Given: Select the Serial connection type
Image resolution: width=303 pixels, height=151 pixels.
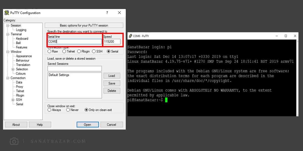Looking at the screenshot, I should click(113, 51).
